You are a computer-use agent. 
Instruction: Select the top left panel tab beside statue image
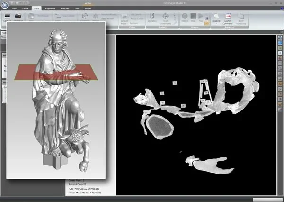[x=4, y=33]
